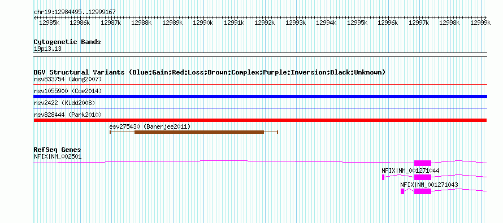Click the thick blue nsv1055900 gain bar
This screenshot has height=223, width=503.
click(x=260, y=97)
